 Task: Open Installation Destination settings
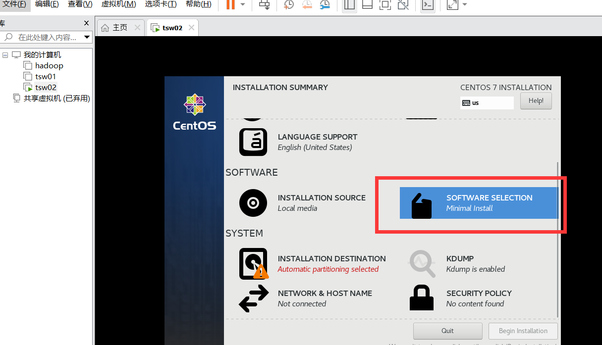313,264
